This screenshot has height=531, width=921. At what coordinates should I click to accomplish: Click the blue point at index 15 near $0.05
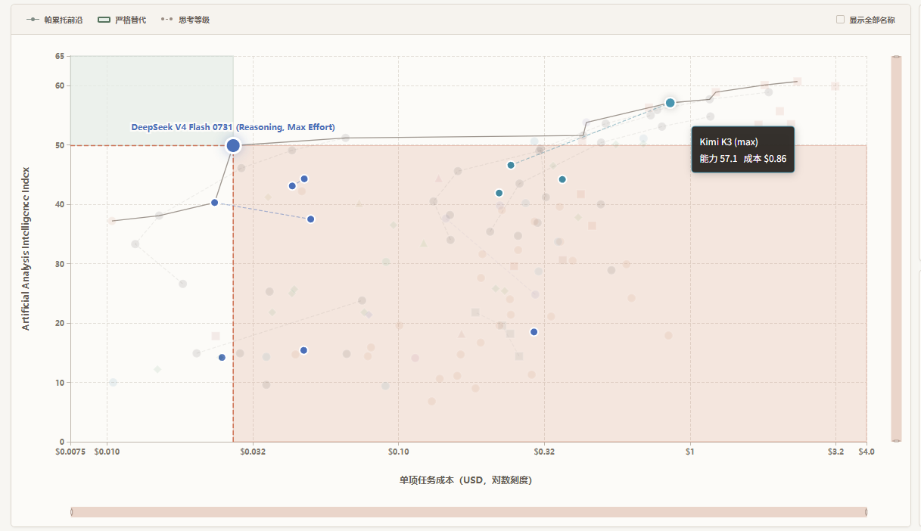(x=303, y=350)
